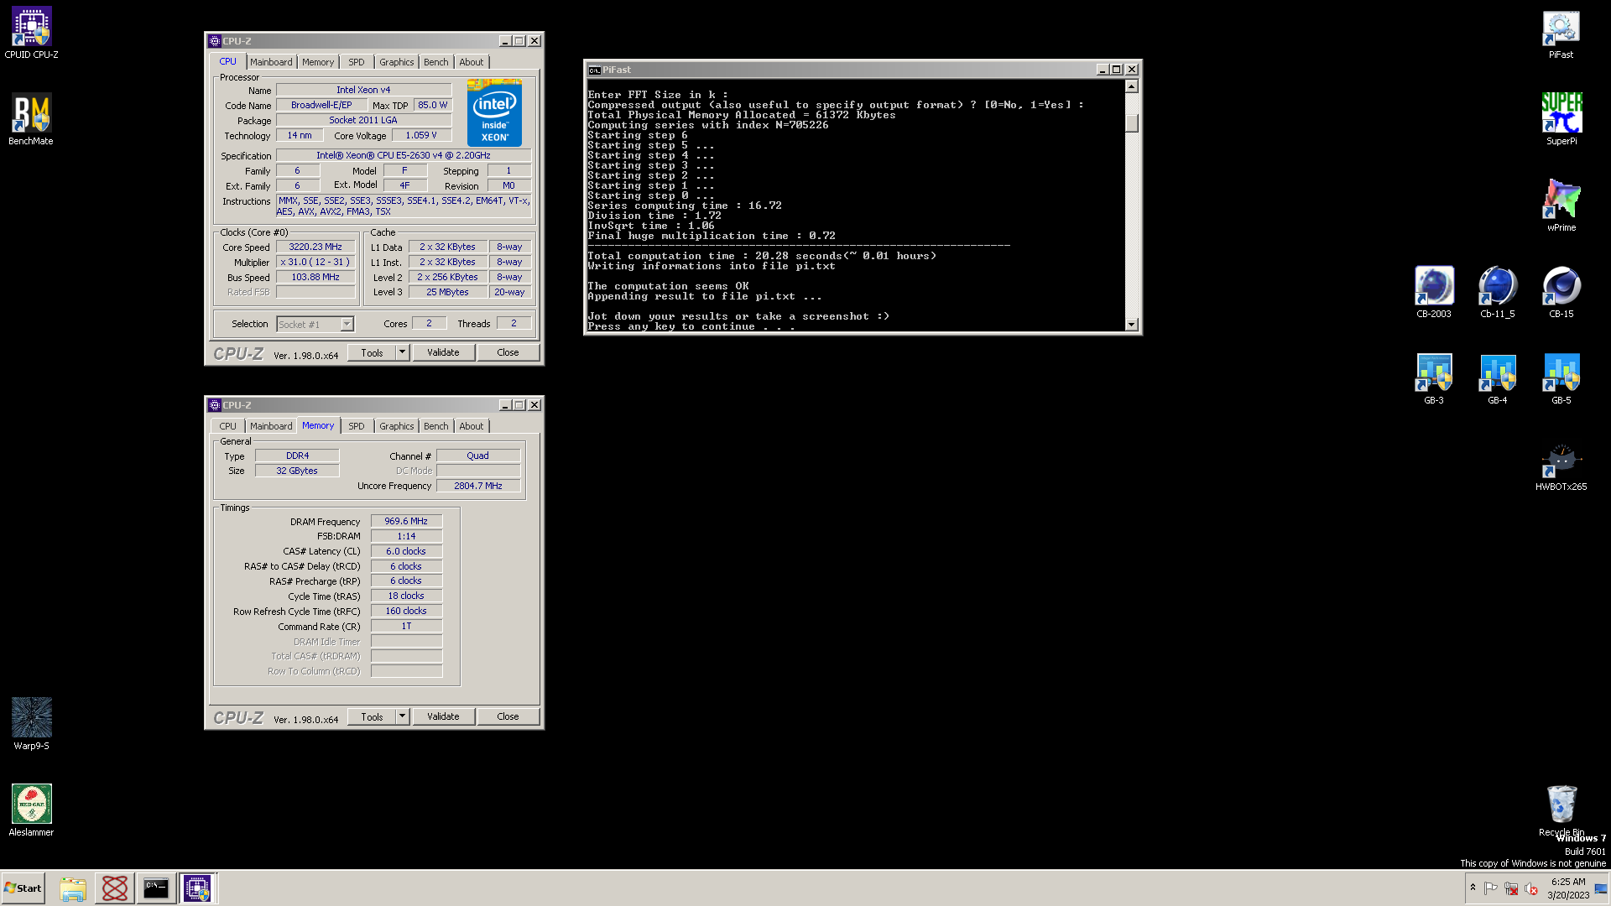
Task: Launch the wPrime desktop shortcut
Action: tap(1561, 206)
